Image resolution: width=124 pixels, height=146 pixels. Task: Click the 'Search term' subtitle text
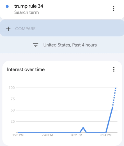tap(26, 12)
